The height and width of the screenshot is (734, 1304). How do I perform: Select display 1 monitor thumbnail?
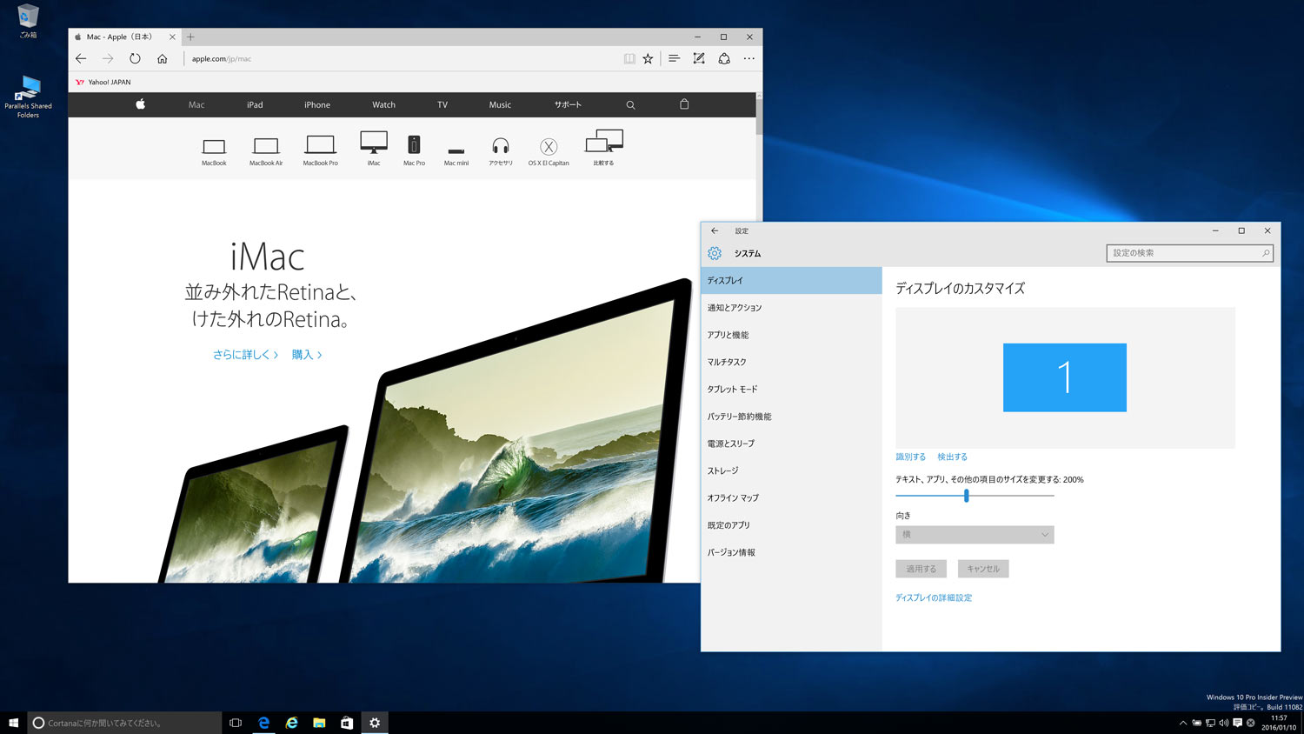[x=1065, y=377]
